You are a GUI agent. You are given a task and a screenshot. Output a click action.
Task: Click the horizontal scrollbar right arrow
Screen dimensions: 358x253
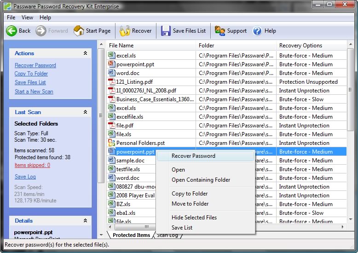342,227
